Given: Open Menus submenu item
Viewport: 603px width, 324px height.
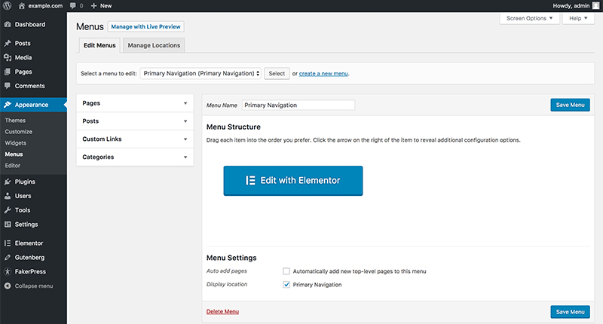Looking at the screenshot, I should [x=14, y=154].
